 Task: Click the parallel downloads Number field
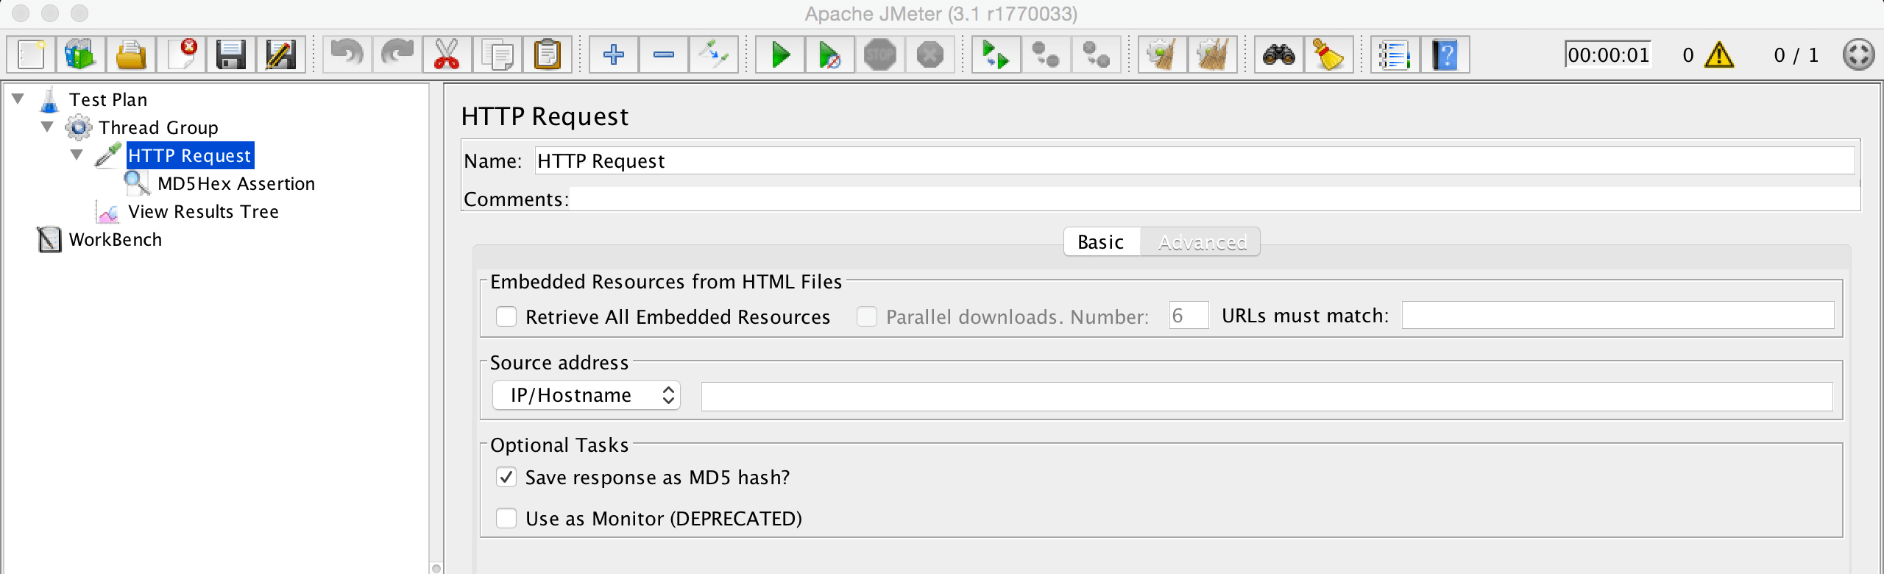[x=1189, y=316]
